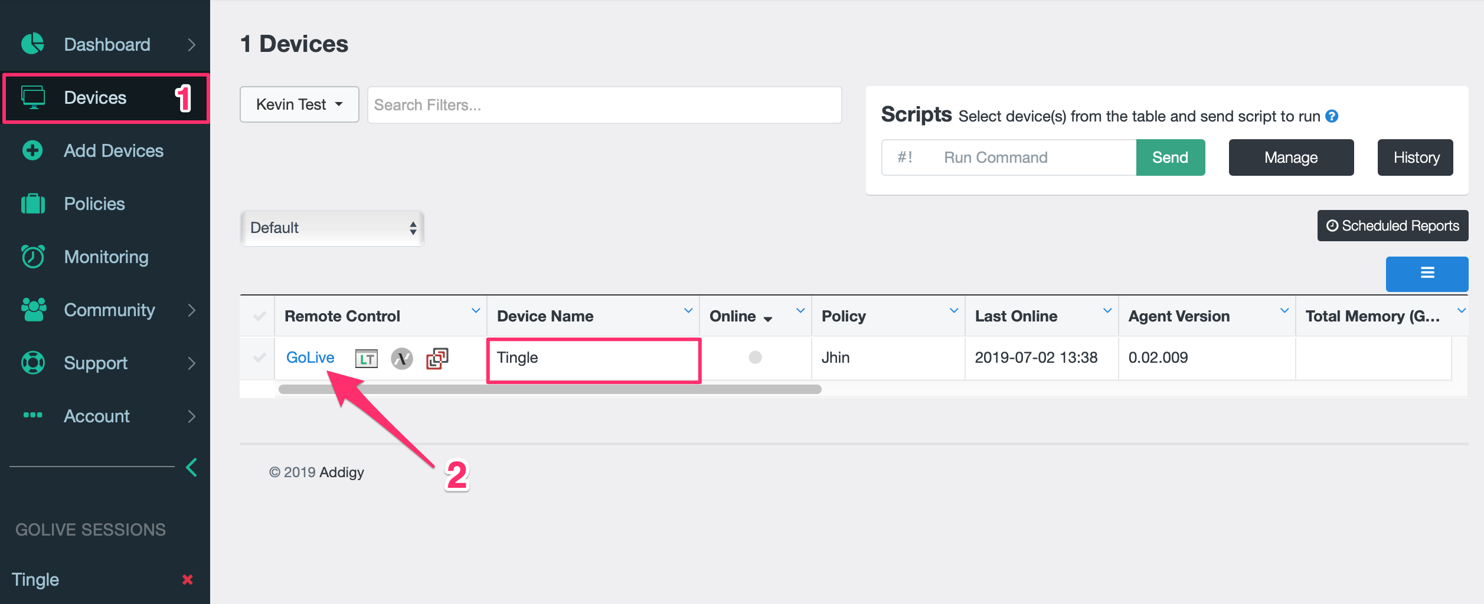Click the red screen-sharing icon

(x=437, y=358)
